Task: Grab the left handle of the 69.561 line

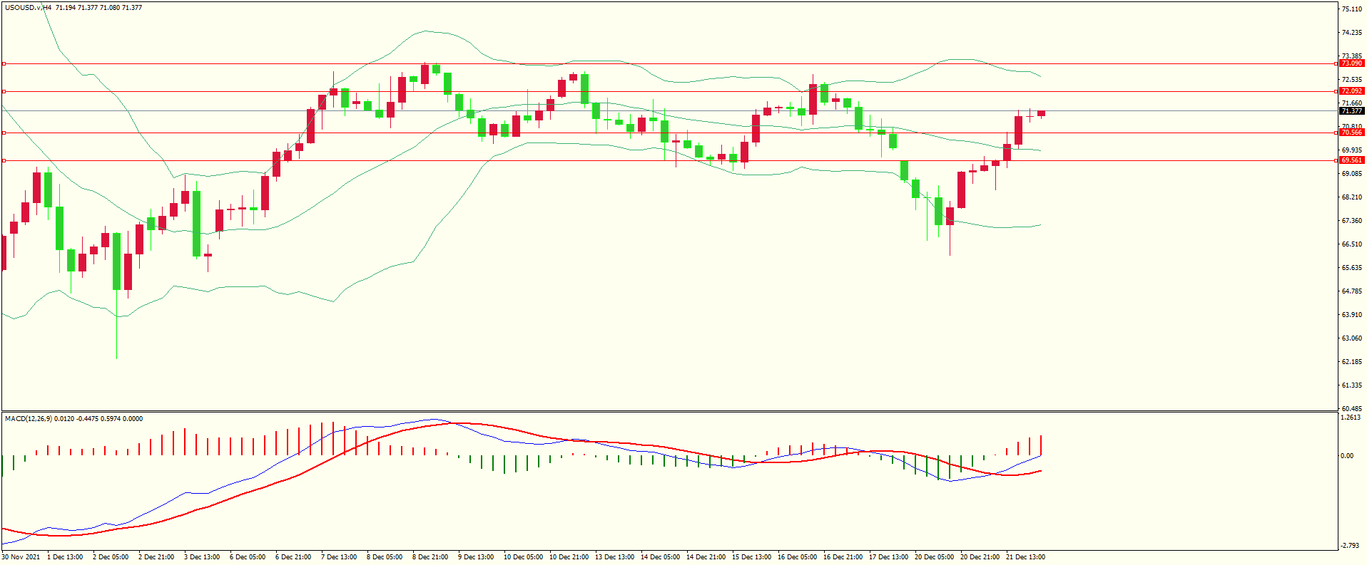Action: tap(4, 160)
